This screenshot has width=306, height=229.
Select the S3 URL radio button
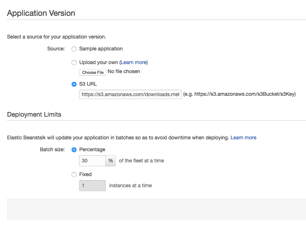(x=74, y=84)
